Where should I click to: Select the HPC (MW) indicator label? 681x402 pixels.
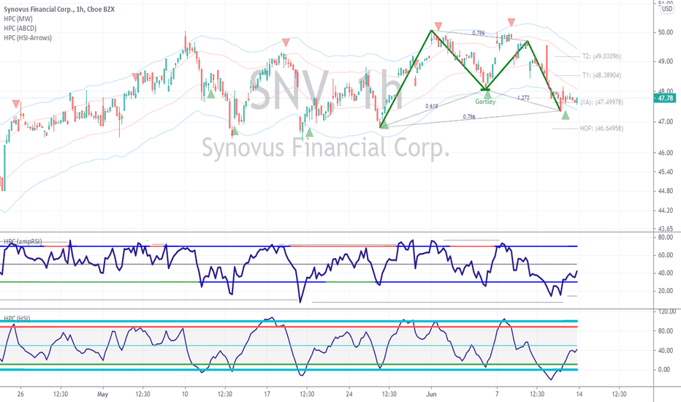[18, 19]
